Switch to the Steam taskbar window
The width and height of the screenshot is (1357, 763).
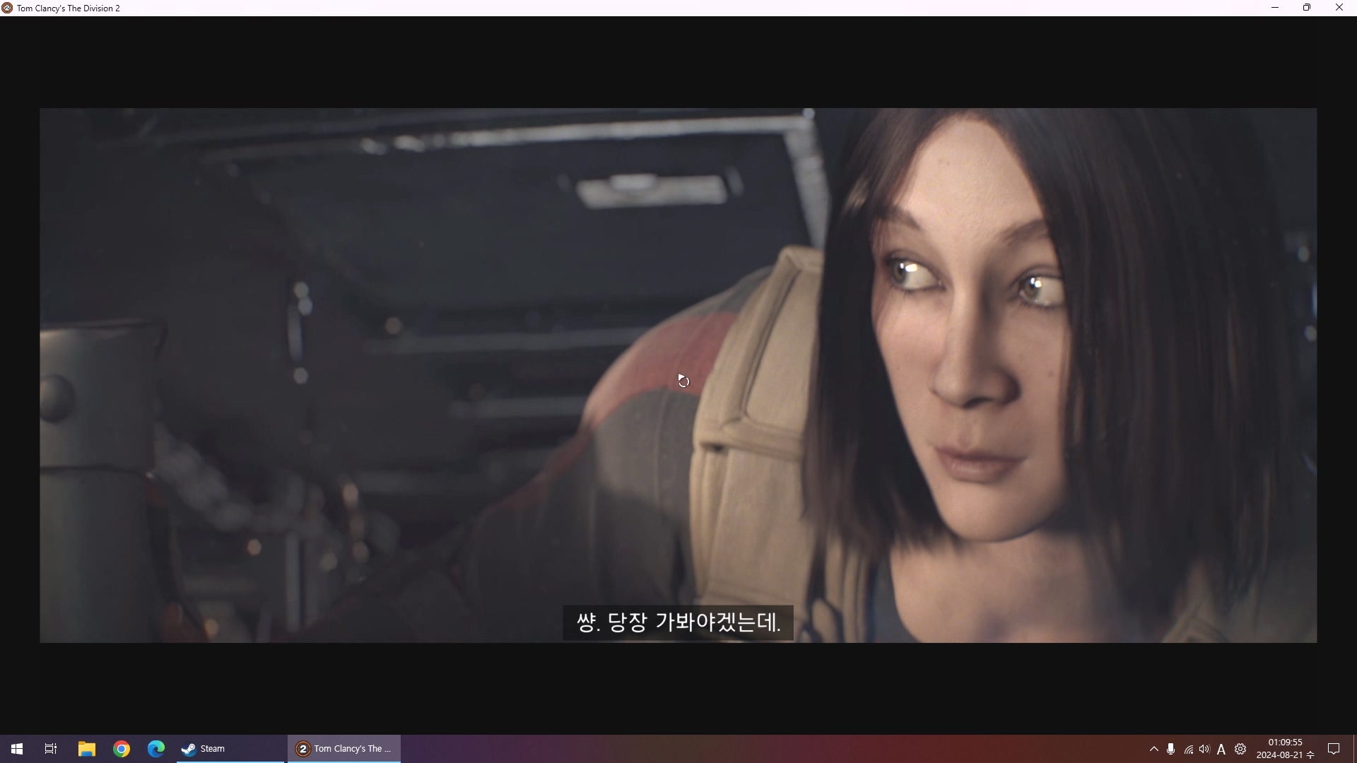230,749
